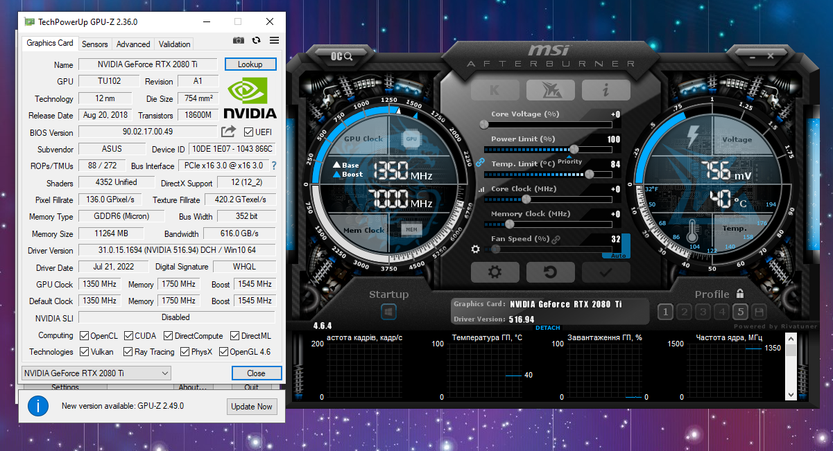Click the Name field NVIDIA GeForce RTX 2080 Ti

point(148,64)
